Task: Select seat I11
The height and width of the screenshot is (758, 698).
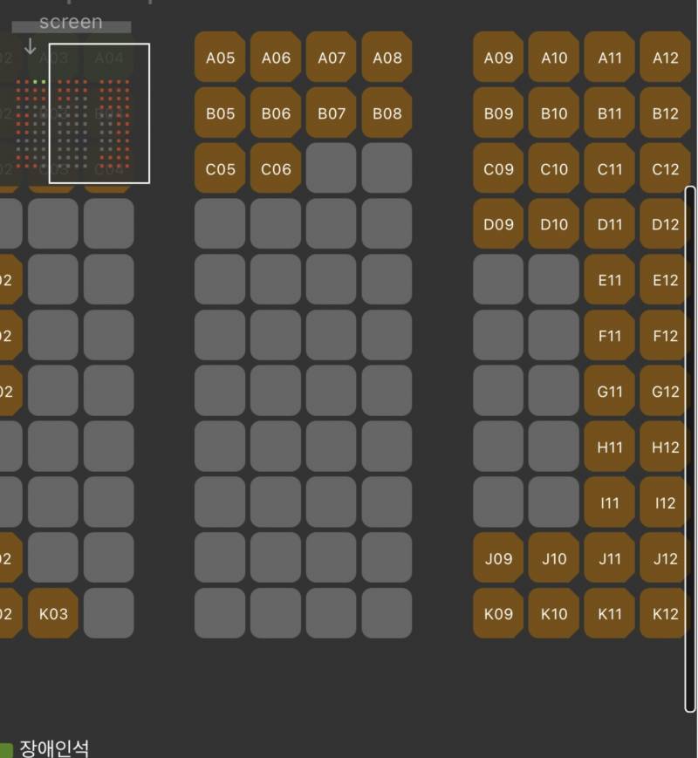Action: click(610, 502)
